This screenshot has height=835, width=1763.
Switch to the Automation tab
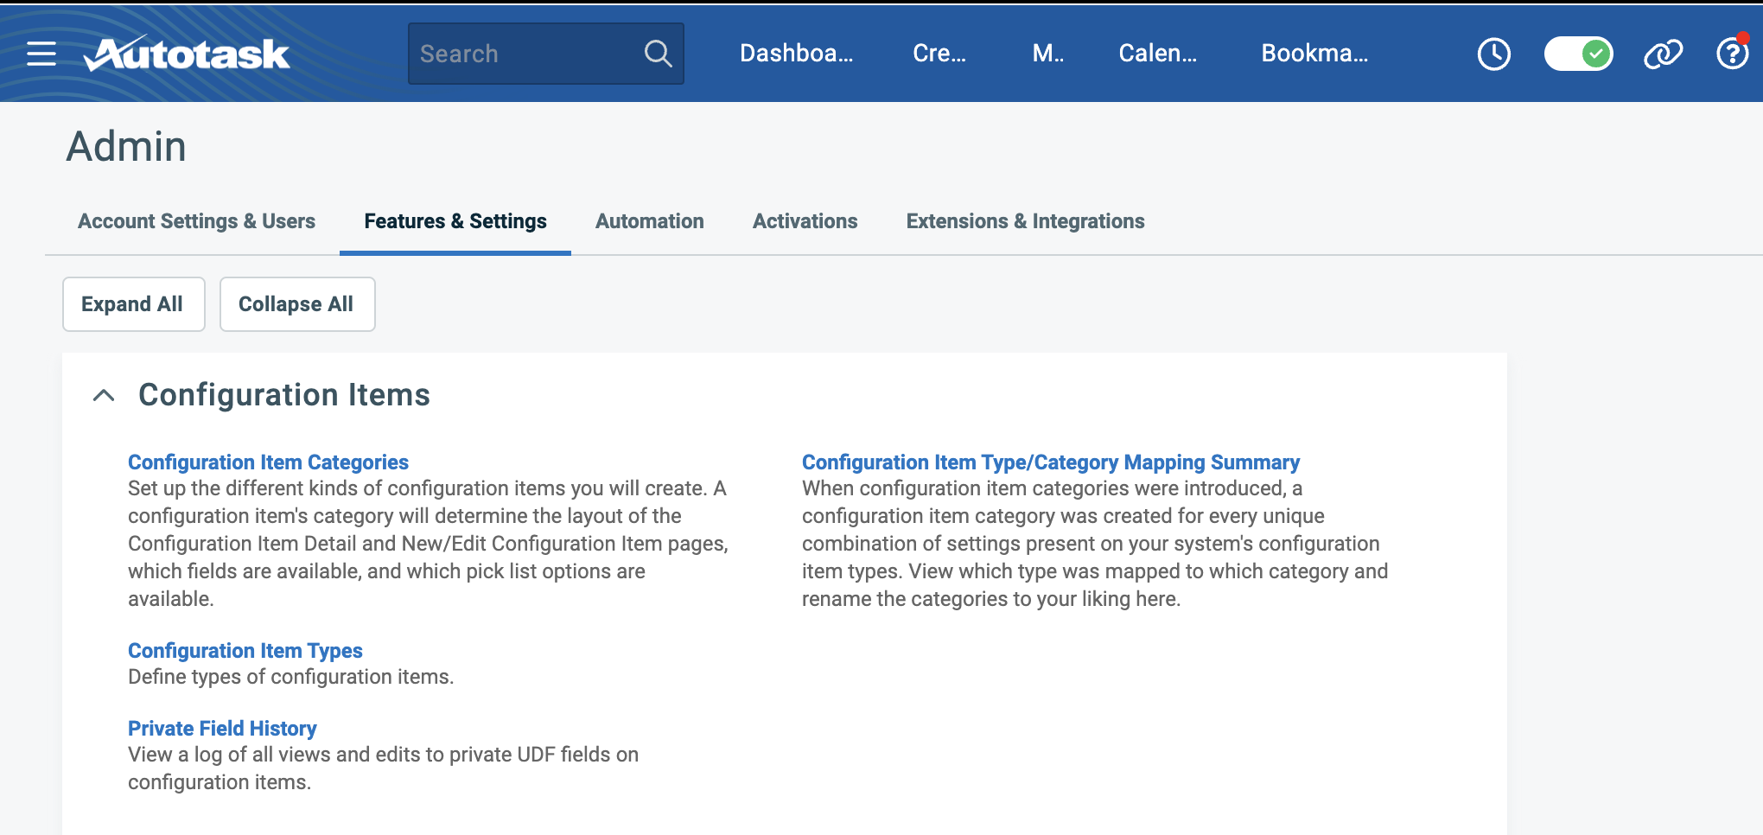click(650, 221)
